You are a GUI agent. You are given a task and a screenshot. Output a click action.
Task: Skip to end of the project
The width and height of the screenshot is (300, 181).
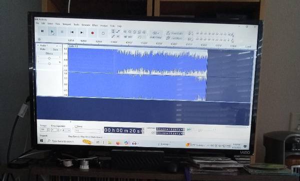click(81, 32)
